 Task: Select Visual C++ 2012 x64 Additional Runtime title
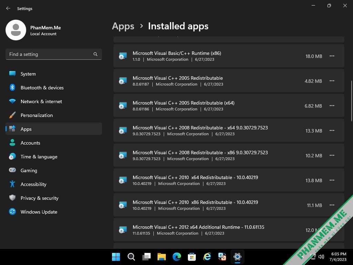pyautogui.click(x=198, y=227)
